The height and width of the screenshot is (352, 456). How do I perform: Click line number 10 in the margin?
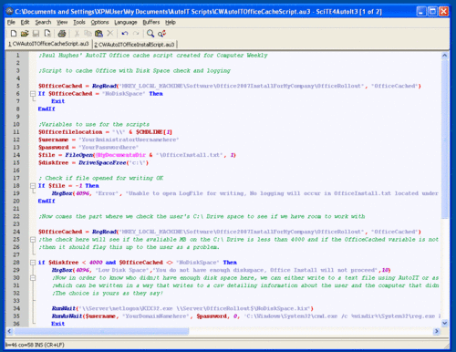coord(16,124)
